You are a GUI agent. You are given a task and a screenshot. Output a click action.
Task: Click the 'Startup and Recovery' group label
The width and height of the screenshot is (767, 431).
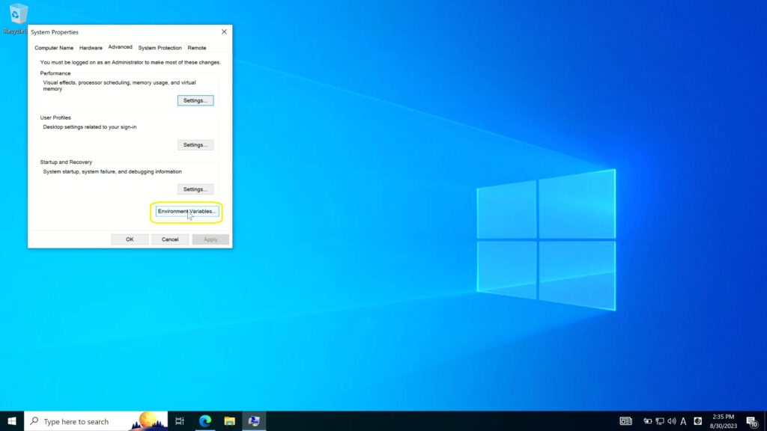[66, 162]
